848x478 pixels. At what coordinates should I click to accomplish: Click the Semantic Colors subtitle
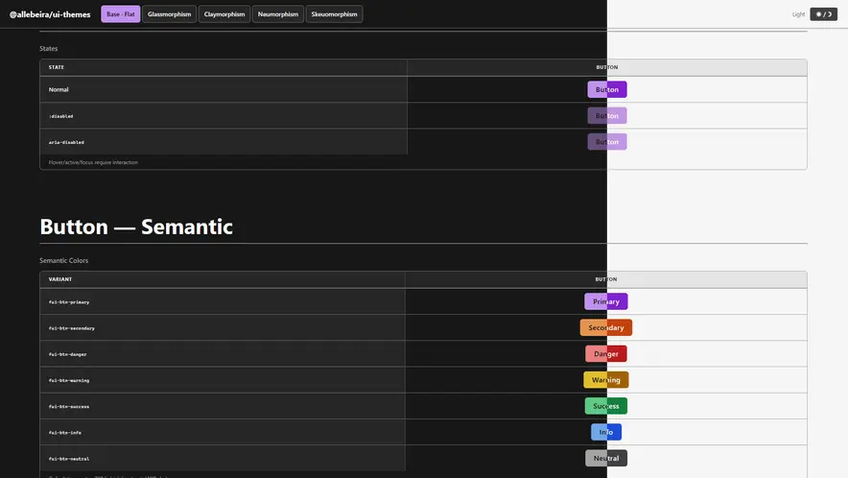coord(64,260)
